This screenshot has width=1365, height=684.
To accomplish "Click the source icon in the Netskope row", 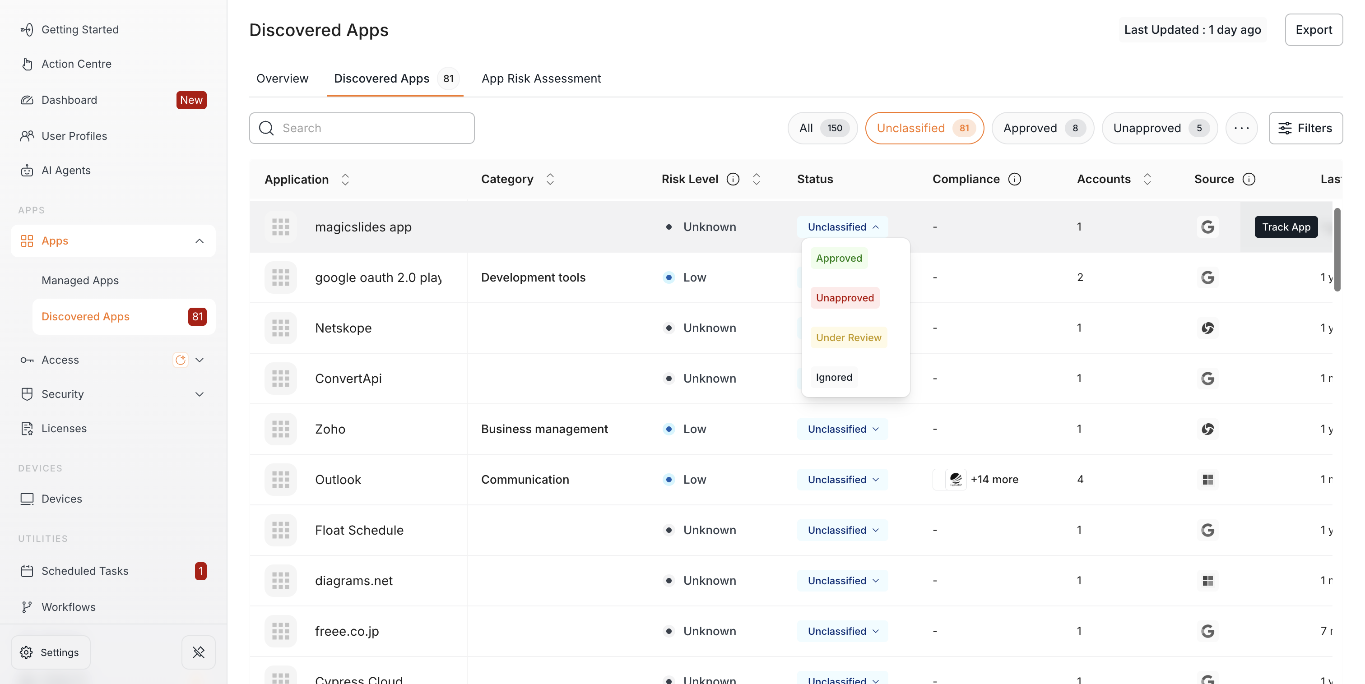I will [x=1207, y=328].
